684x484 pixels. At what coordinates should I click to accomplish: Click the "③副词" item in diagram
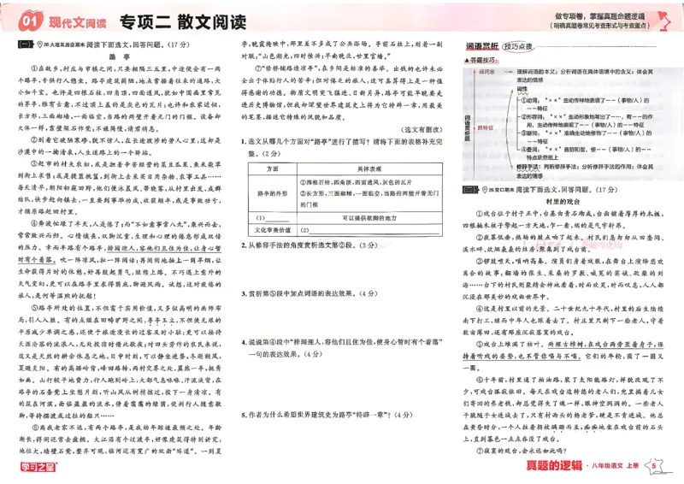(586, 137)
